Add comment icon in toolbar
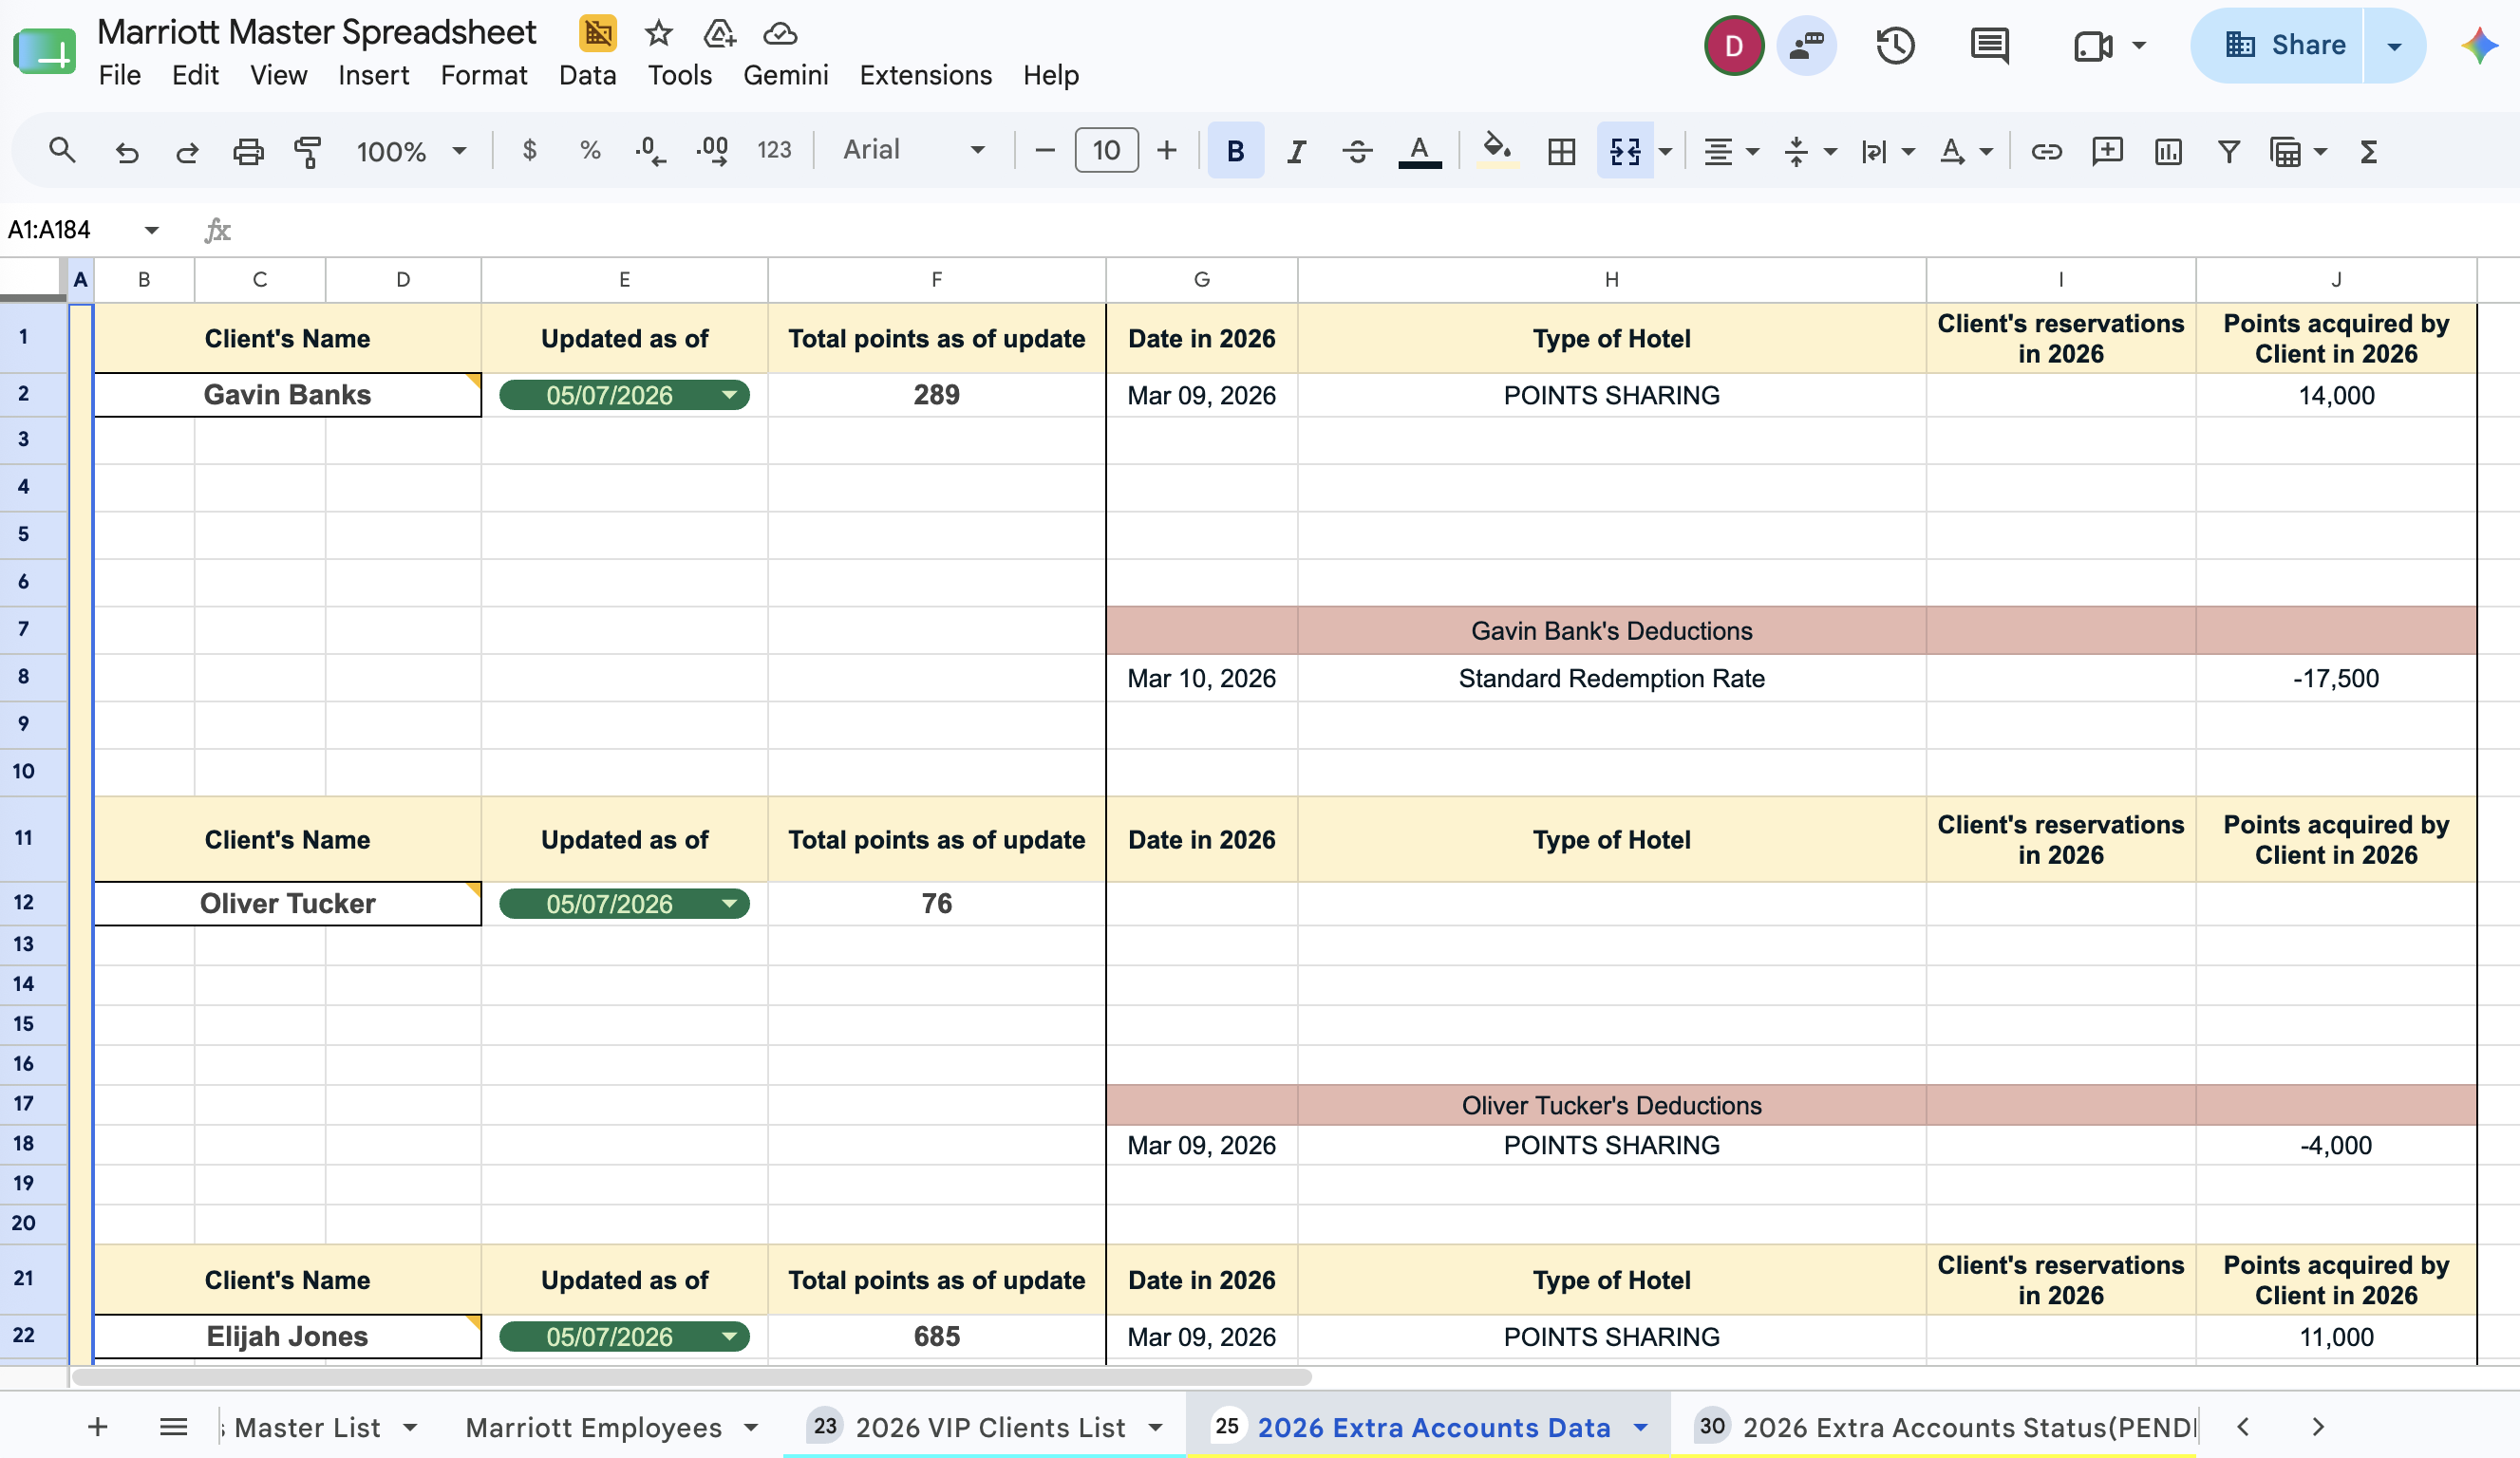Viewport: 2520px width, 1458px height. click(2107, 152)
